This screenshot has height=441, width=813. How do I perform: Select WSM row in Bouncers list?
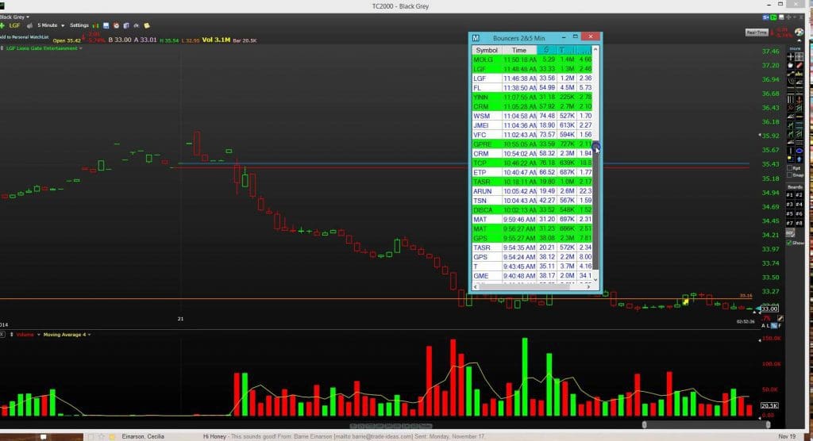tap(532, 116)
